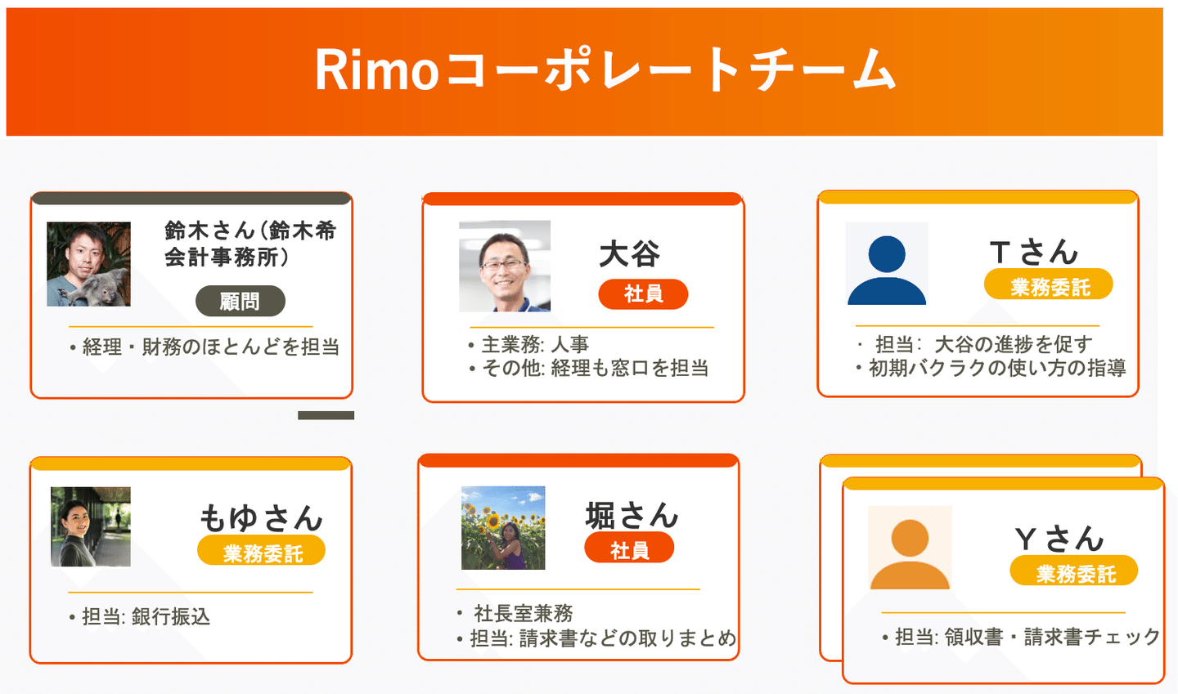
Task: Select the name "堀さん"
Action: pyautogui.click(x=632, y=516)
